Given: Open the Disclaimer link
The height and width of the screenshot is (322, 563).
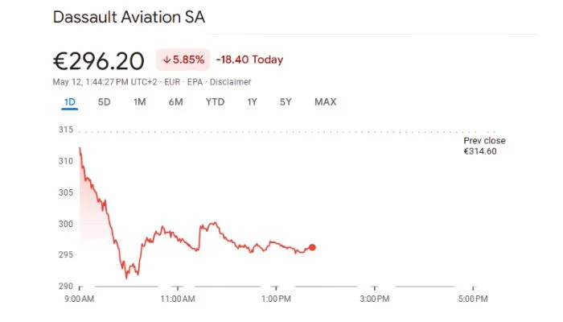Looking at the screenshot, I should point(231,82).
